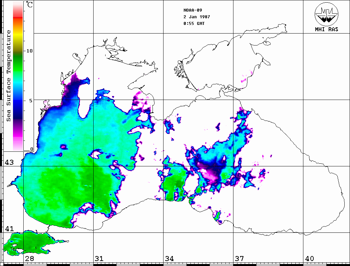Click the latitude label '41'
The image size is (350, 266).
(x=9, y=228)
